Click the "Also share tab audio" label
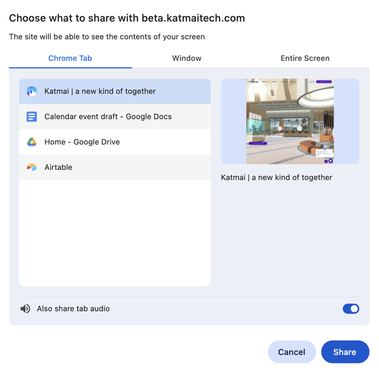This screenshot has height=374, width=379. (x=73, y=309)
